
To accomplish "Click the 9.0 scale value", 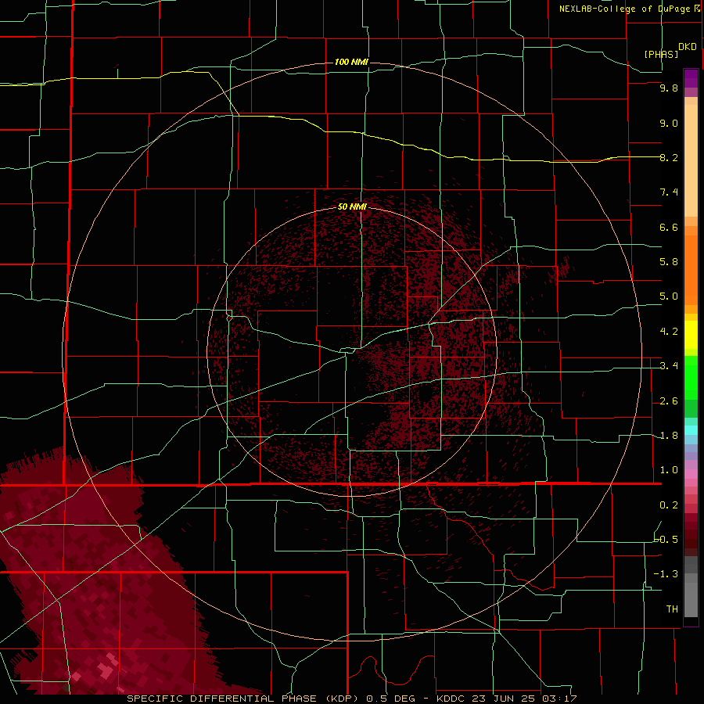I will point(669,123).
